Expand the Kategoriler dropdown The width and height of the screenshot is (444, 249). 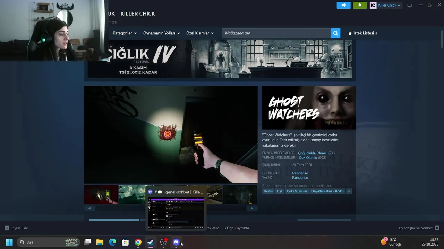pyautogui.click(x=125, y=33)
